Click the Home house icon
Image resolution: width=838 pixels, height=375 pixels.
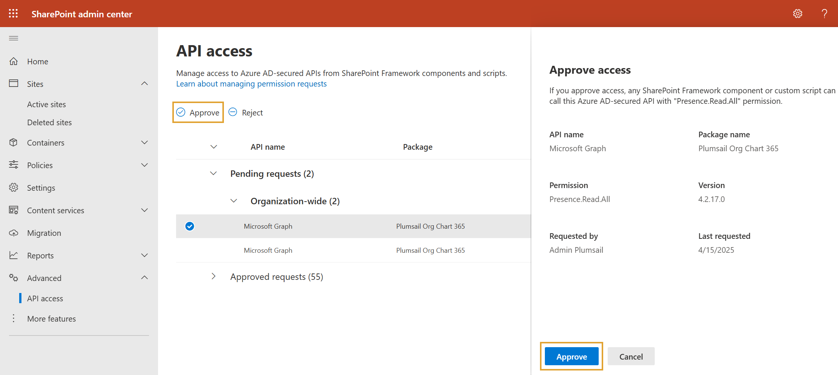click(x=14, y=61)
